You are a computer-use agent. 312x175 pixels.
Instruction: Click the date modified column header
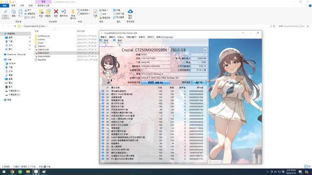(x=81, y=31)
